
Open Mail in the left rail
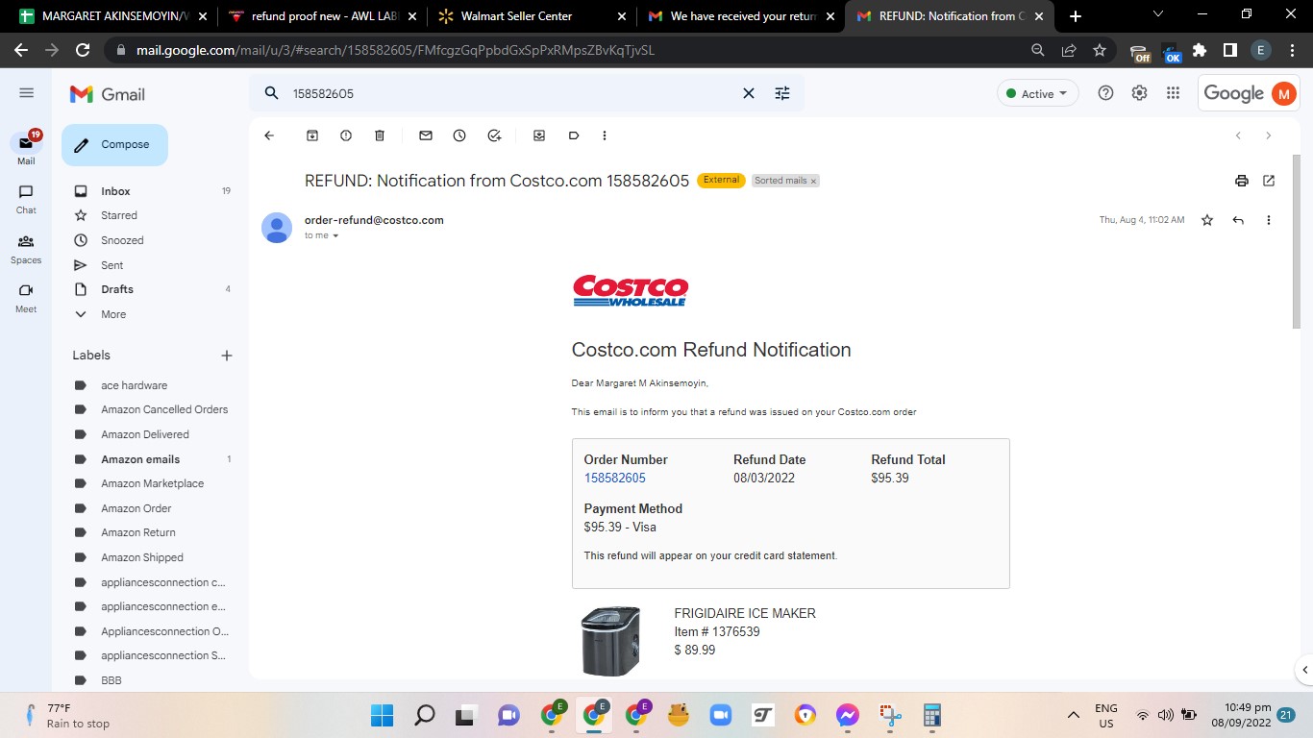pyautogui.click(x=26, y=148)
